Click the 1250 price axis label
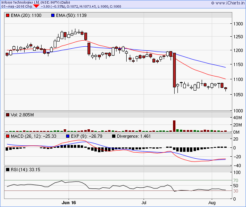This screenshot has height=207, width=246. point(238,37)
